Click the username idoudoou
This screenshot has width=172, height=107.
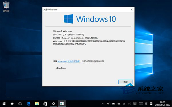61,68
